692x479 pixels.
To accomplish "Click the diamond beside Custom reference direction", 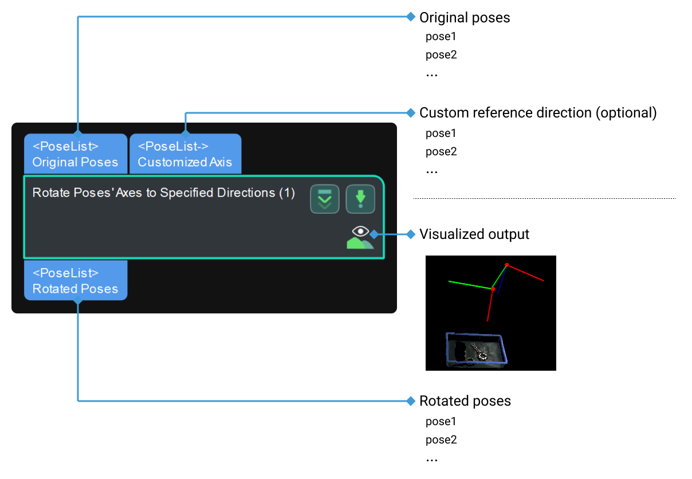I will [410, 113].
